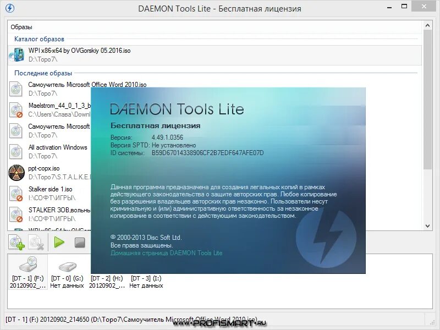Click the DAEMON Tools lightning title icon
This screenshot has width=440, height=330.
pyautogui.click(x=10, y=8)
